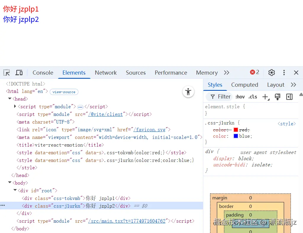Viewport: 303px width, 233px height.
Task: Click the view-source badge next to html
Action: [x=64, y=92]
